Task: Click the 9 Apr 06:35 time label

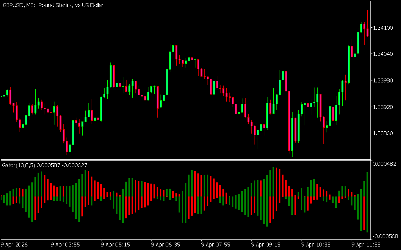Action: [166, 245]
